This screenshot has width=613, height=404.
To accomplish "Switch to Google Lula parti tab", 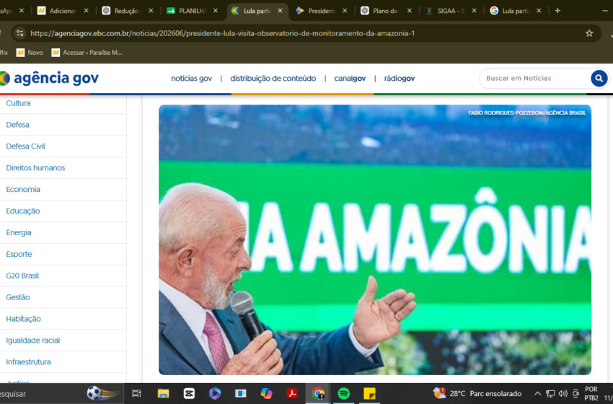I will click(x=515, y=11).
